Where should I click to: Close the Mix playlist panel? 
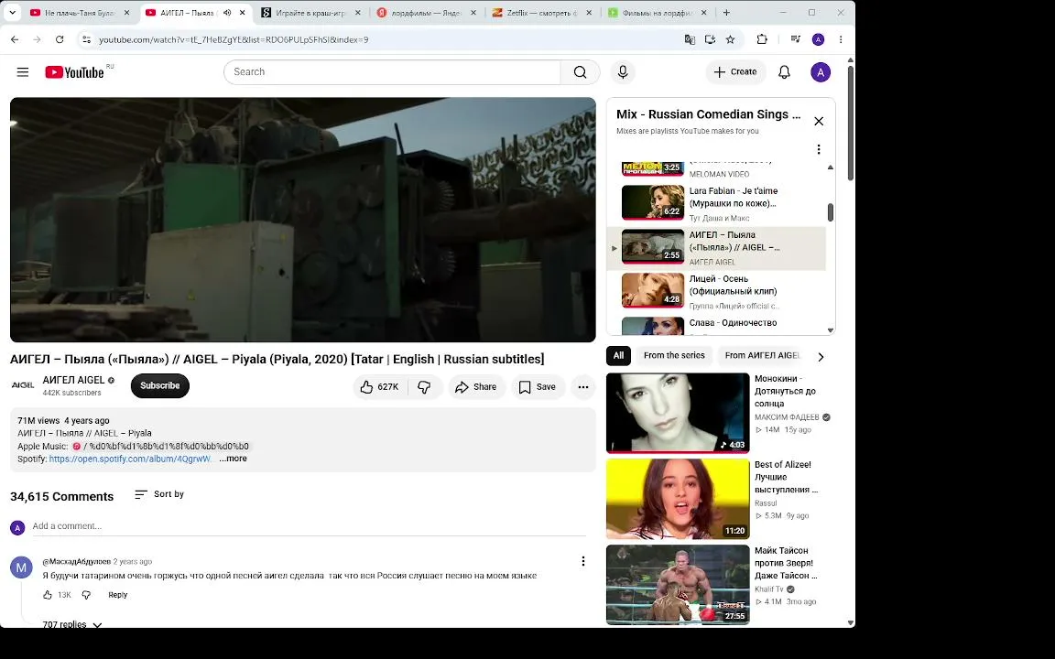[x=818, y=121]
